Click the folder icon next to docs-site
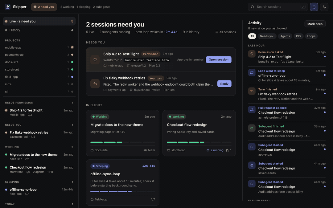Viewport: 333px width, 208px height. (x=92, y=150)
